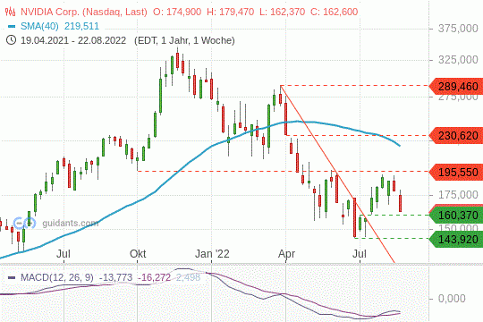483x322 pixels.
Task: Select the 160,370 support price label
Action: tap(457, 215)
